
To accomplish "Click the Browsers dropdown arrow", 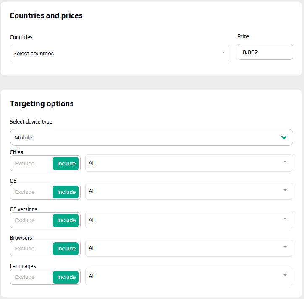I will click(285, 247).
